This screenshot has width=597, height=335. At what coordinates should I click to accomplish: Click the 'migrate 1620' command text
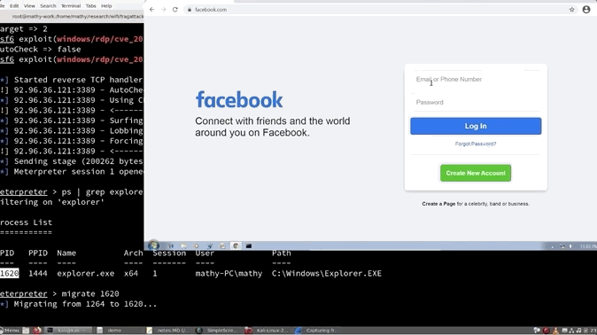90,294
